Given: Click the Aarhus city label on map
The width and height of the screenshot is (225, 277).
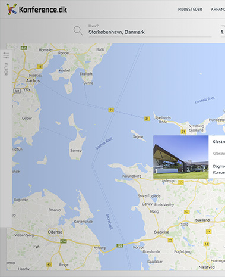Looking at the screenshot, I should pyautogui.click(x=33, y=80).
